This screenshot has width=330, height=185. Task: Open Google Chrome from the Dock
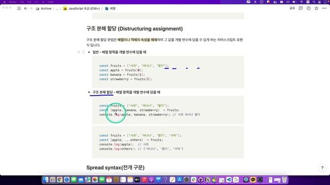60,180
